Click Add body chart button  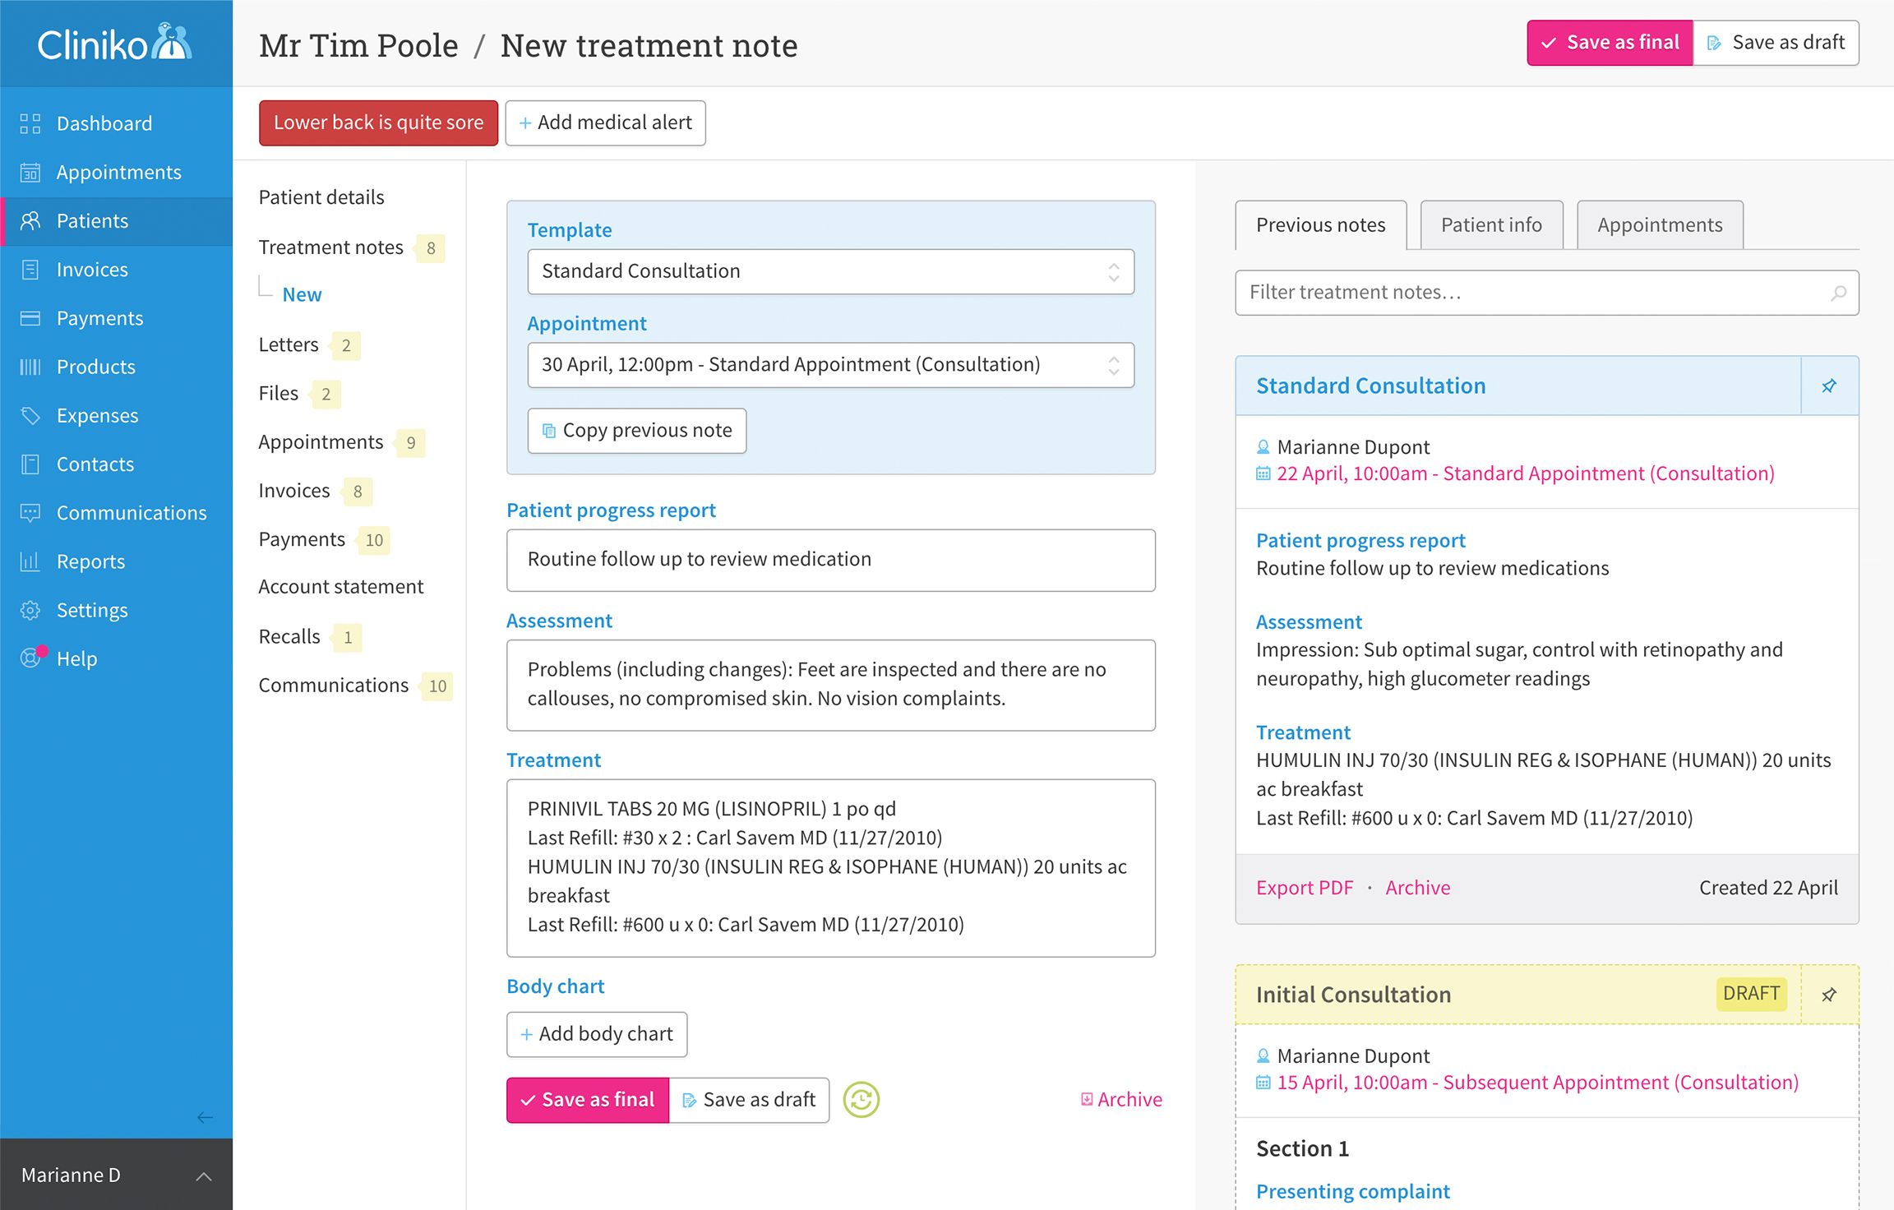tap(597, 1034)
